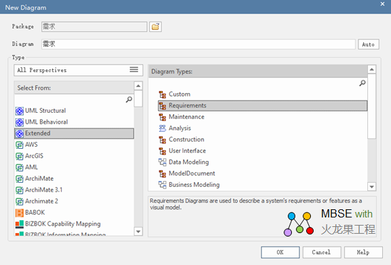Confirm with the OK button
The width and height of the screenshot is (391, 265).
pyautogui.click(x=280, y=252)
